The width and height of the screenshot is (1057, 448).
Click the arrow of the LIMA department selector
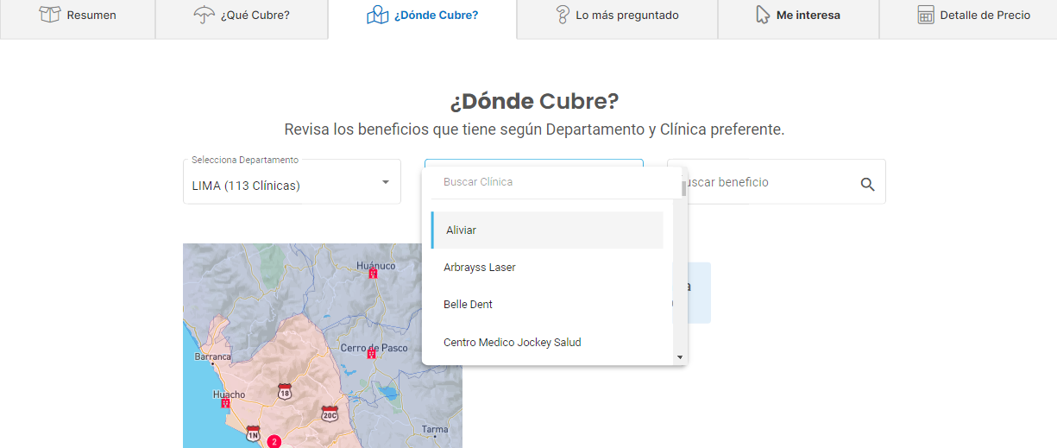pyautogui.click(x=386, y=182)
